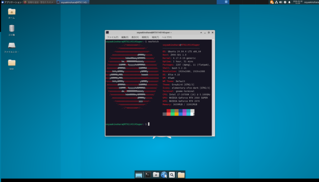Open the 端末(T) terminal menu
319x182 pixels.
point(155,37)
